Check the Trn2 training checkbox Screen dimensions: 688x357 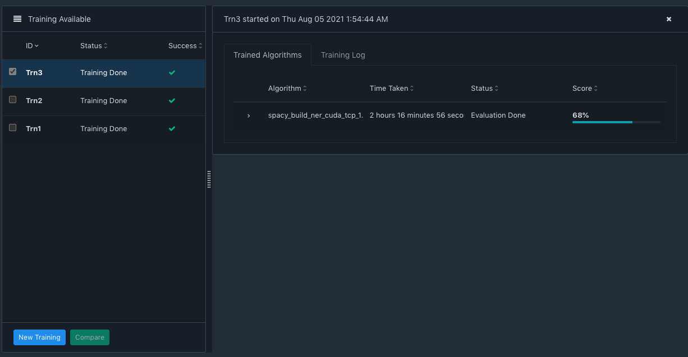tap(13, 100)
